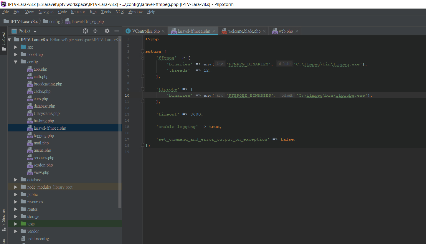Image resolution: width=426 pixels, height=244 pixels.
Task: Open Project panel settings gear
Action: click(x=107, y=31)
